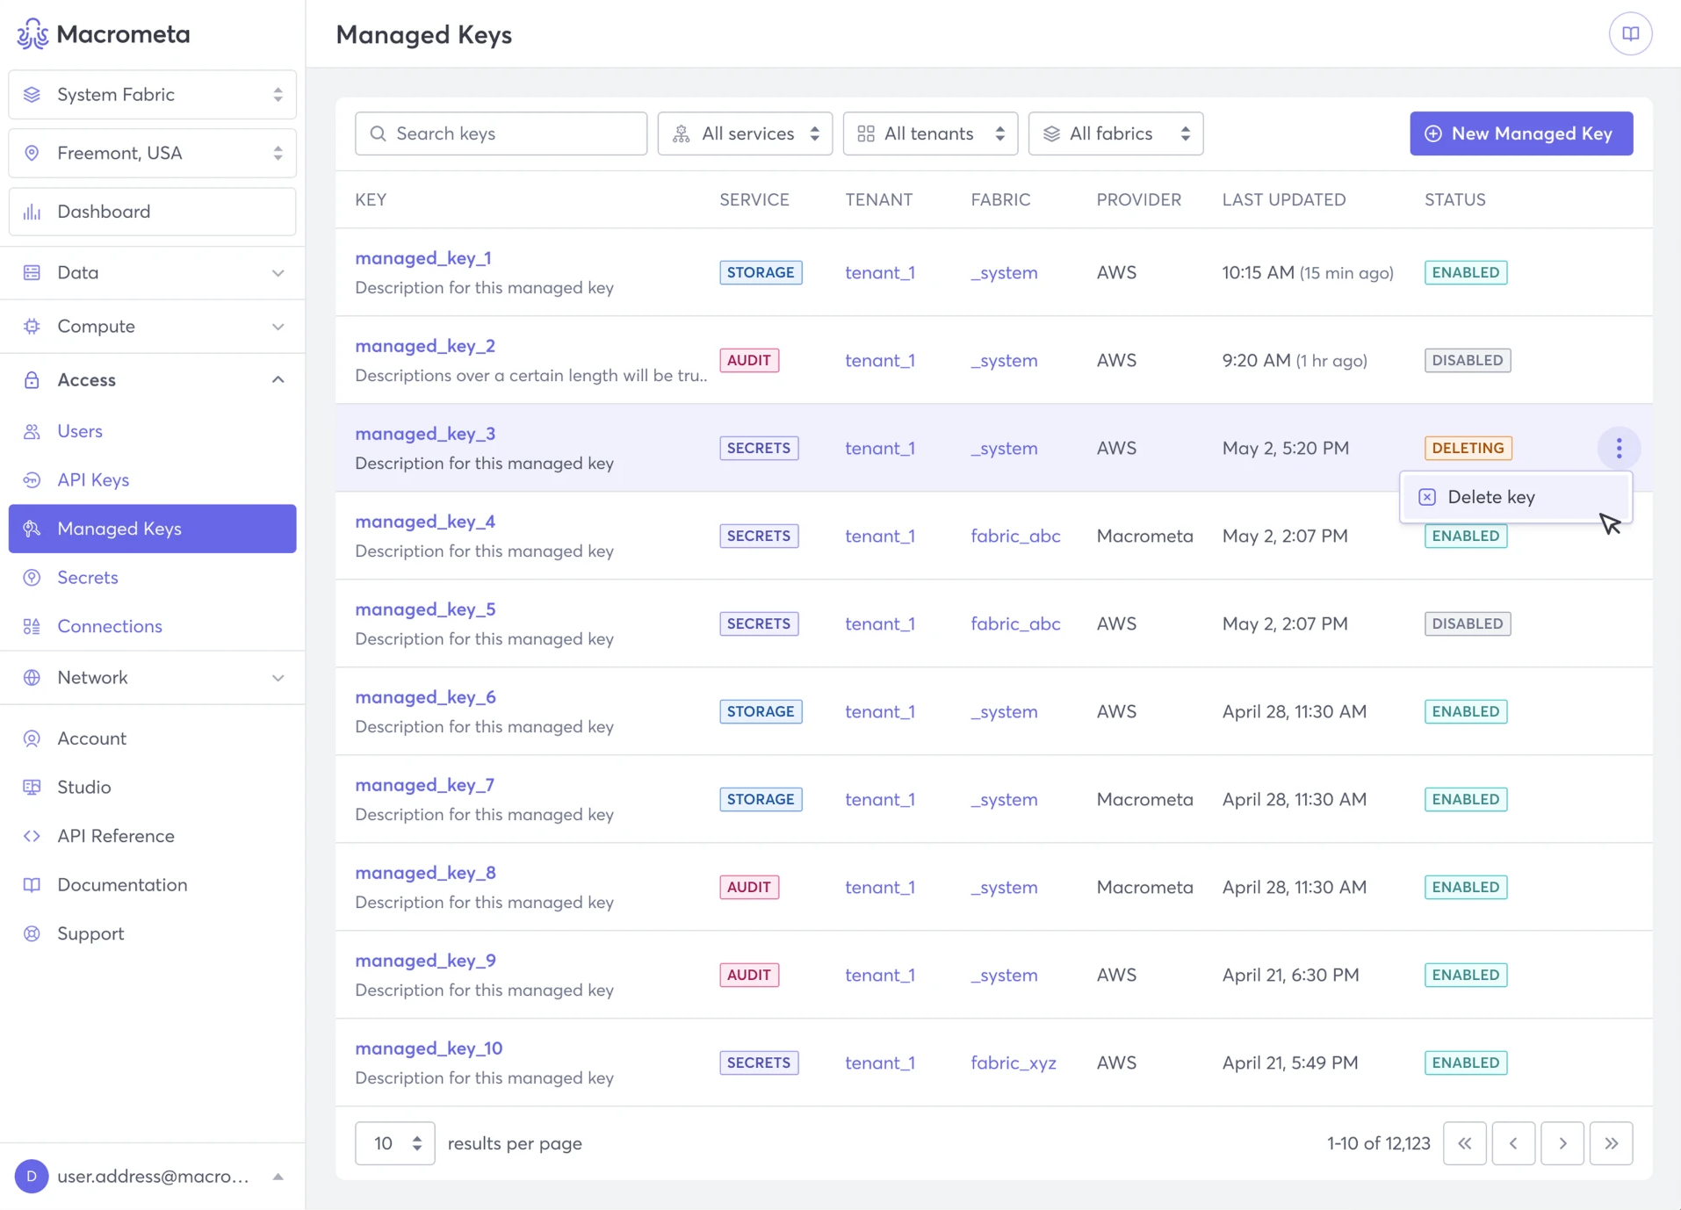Click the Support lifebuoy icon
The image size is (1681, 1210).
coord(32,933)
